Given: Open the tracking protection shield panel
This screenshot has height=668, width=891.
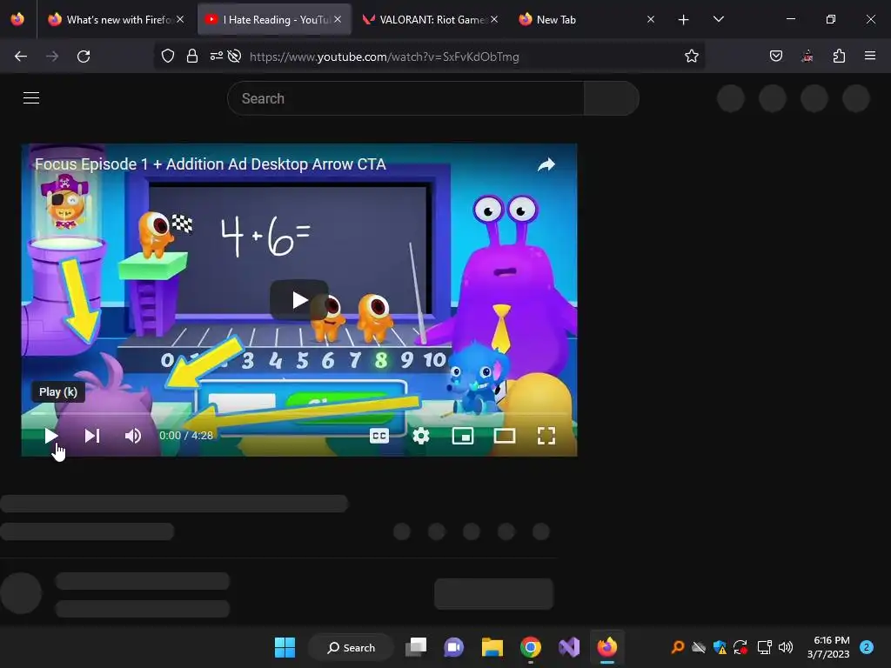Looking at the screenshot, I should click(x=168, y=57).
